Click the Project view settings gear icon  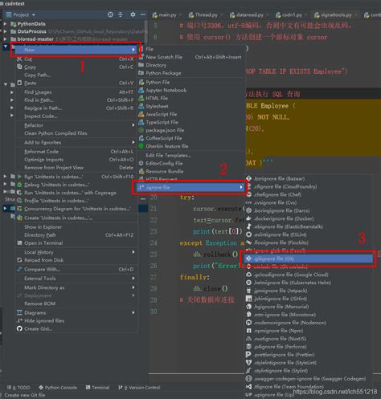pos(133,14)
